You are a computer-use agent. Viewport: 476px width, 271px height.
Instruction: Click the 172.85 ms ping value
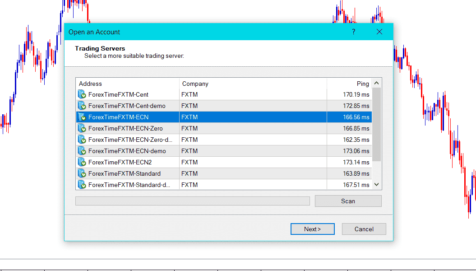point(356,106)
